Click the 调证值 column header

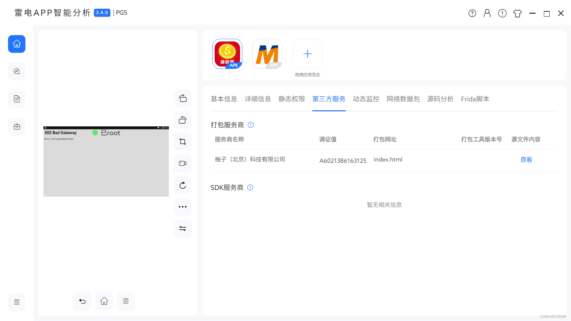pos(328,139)
